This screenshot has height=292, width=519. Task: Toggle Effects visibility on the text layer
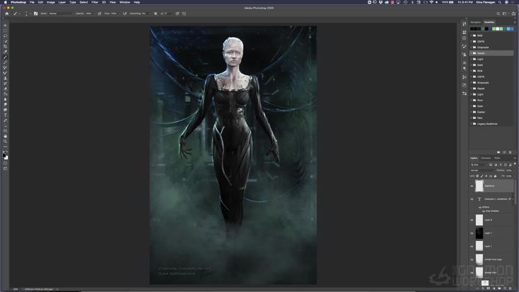480,208
